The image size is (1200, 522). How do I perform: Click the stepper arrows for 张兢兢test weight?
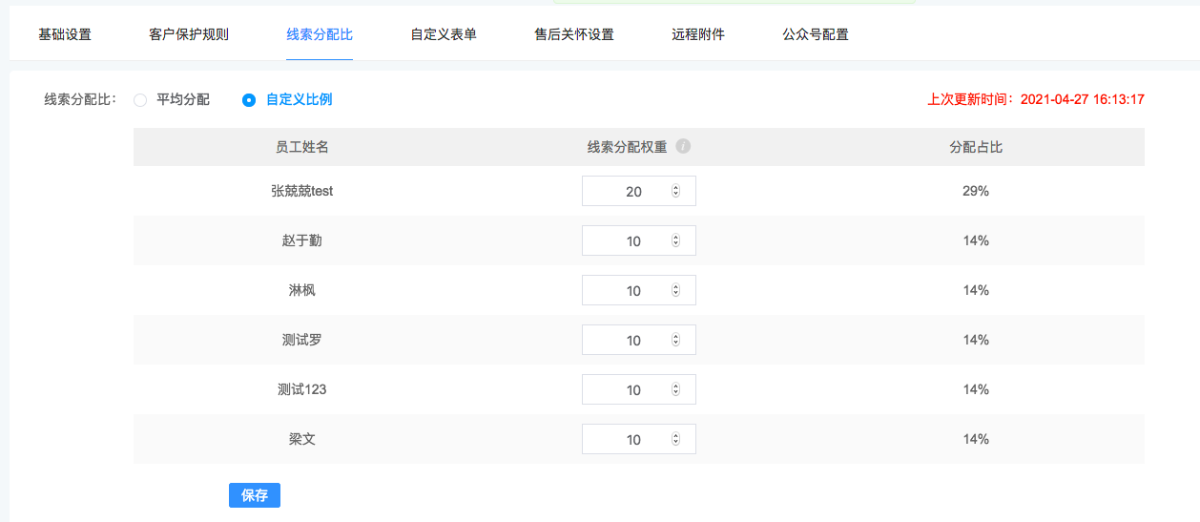pos(675,191)
